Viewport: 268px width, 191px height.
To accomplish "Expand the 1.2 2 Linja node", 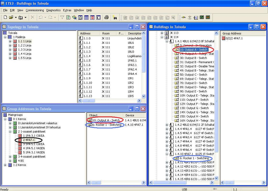I will coord(10,45).
